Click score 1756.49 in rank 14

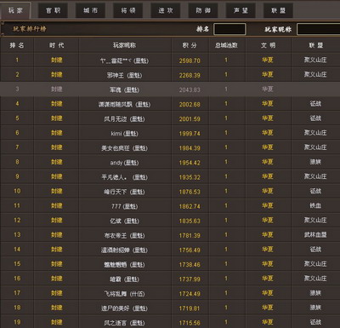tap(190, 250)
